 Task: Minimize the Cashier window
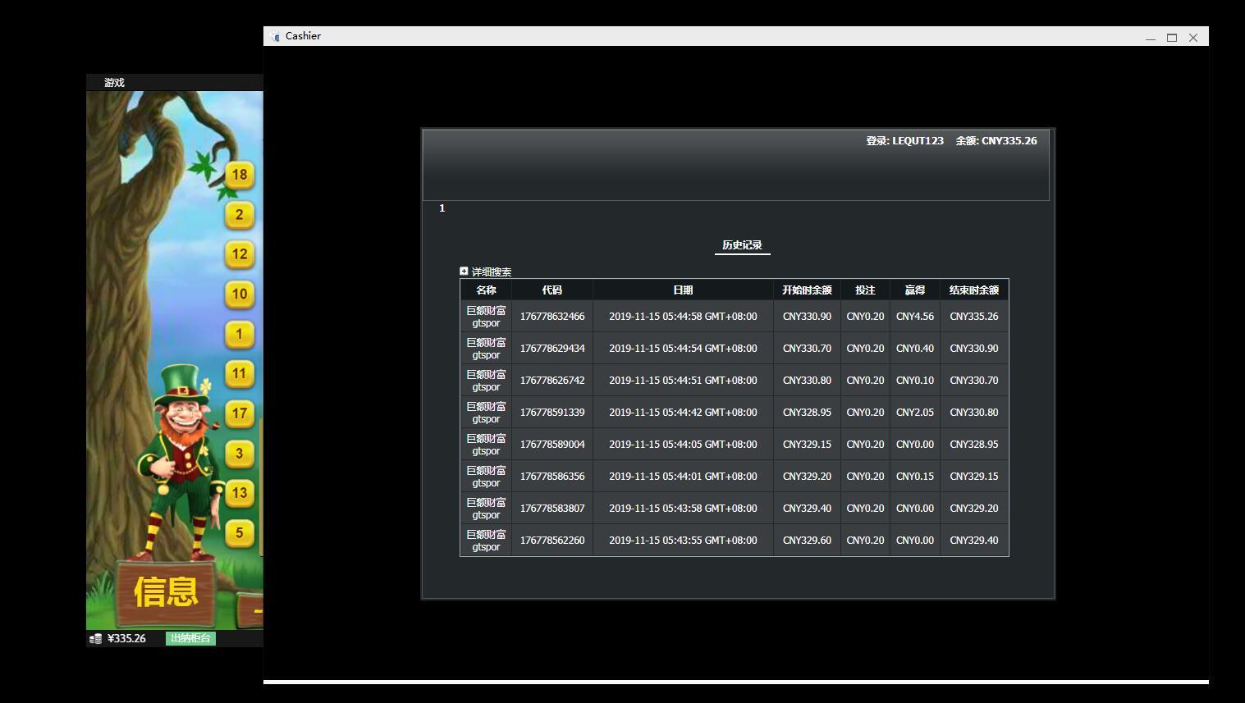click(1151, 38)
